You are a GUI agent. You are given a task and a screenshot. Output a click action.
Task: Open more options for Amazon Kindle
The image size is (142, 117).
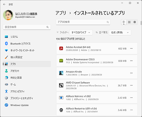click(131, 73)
